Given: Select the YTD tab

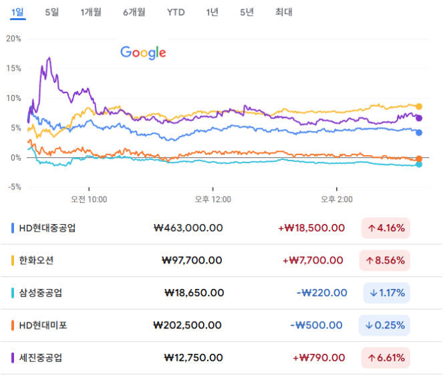Looking at the screenshot, I should coord(176,12).
